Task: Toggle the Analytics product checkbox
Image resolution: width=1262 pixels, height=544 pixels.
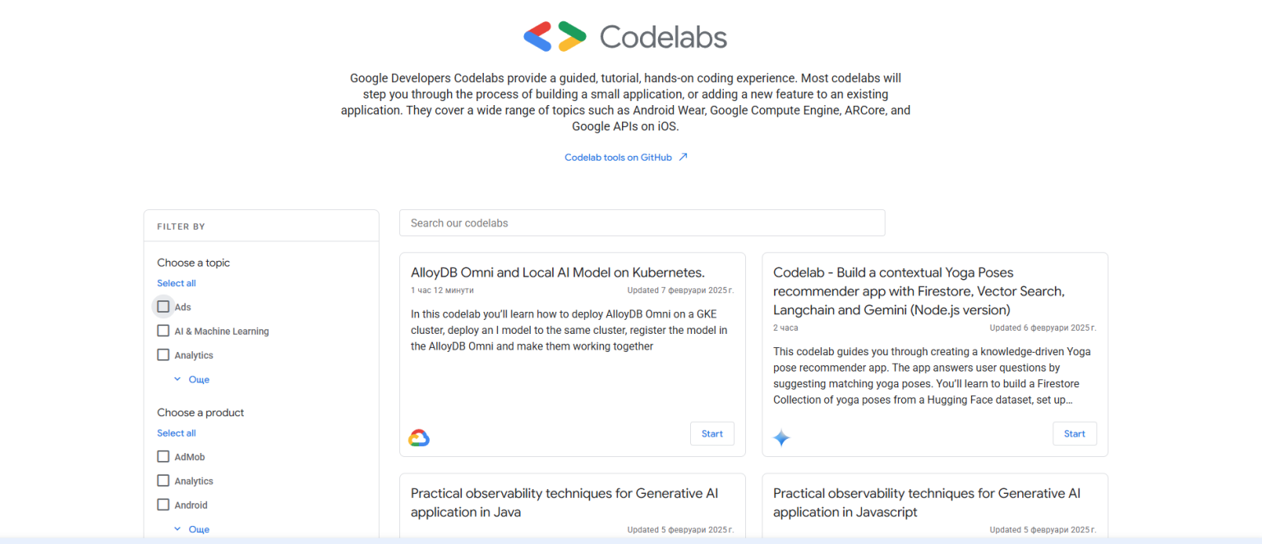Action: coord(164,481)
